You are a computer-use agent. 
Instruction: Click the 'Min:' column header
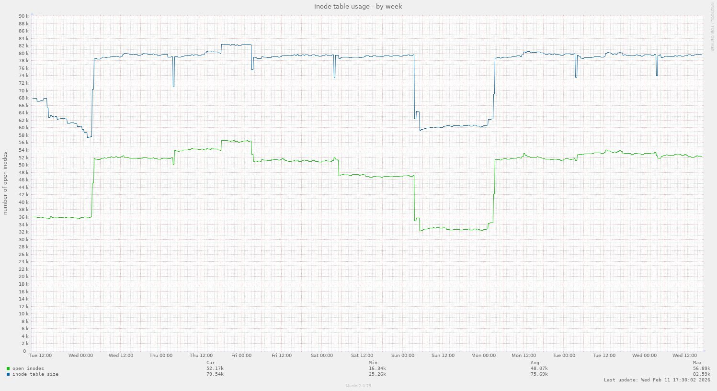[x=374, y=363]
